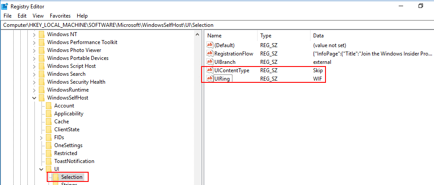Click the '(value not set)' data cell
434x185 pixels.
[x=329, y=45]
